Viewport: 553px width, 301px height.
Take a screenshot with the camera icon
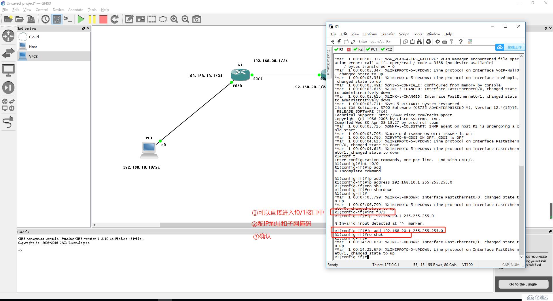(197, 19)
